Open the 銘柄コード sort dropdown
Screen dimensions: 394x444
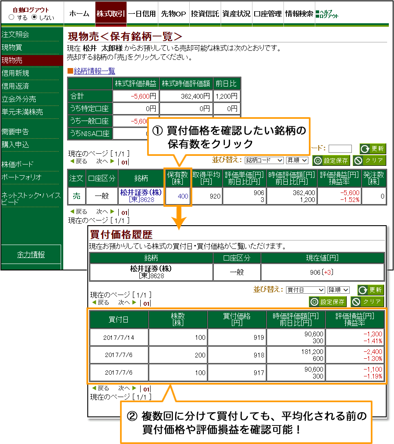coord(264,160)
